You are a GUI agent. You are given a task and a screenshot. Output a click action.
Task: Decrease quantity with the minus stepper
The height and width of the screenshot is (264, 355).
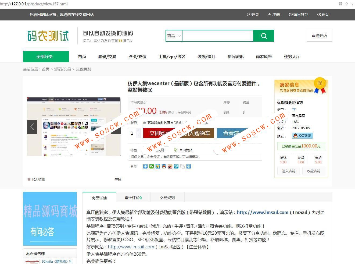tap(138, 135)
